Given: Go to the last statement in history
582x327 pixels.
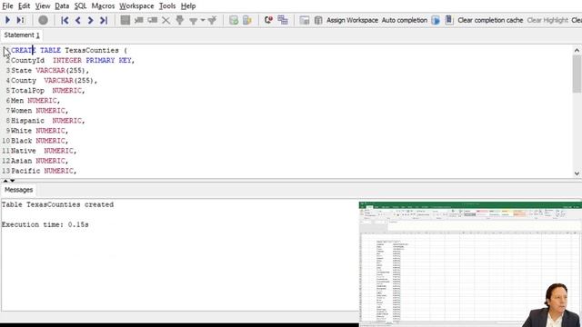Looking at the screenshot, I should tap(104, 20).
